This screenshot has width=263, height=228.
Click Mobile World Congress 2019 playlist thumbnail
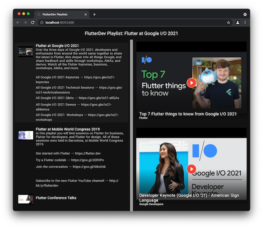(x=25, y=135)
